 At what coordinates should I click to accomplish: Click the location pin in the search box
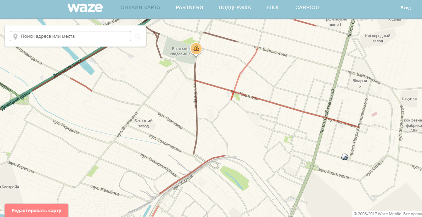pos(15,36)
